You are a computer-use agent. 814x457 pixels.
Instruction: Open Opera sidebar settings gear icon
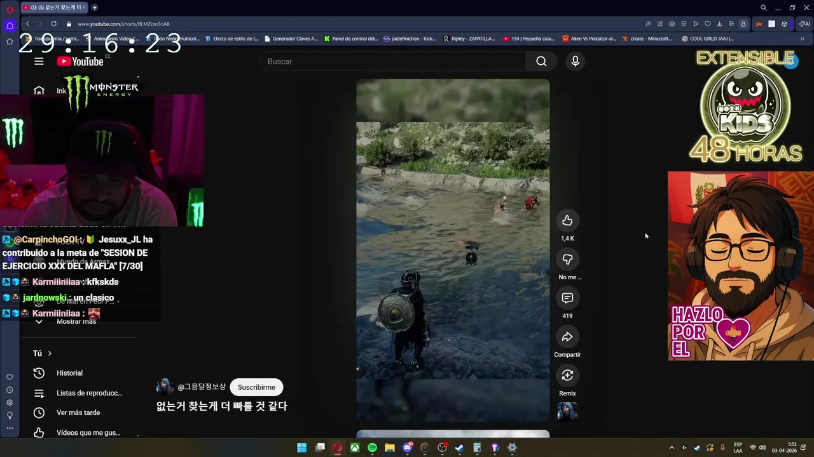coord(10,402)
